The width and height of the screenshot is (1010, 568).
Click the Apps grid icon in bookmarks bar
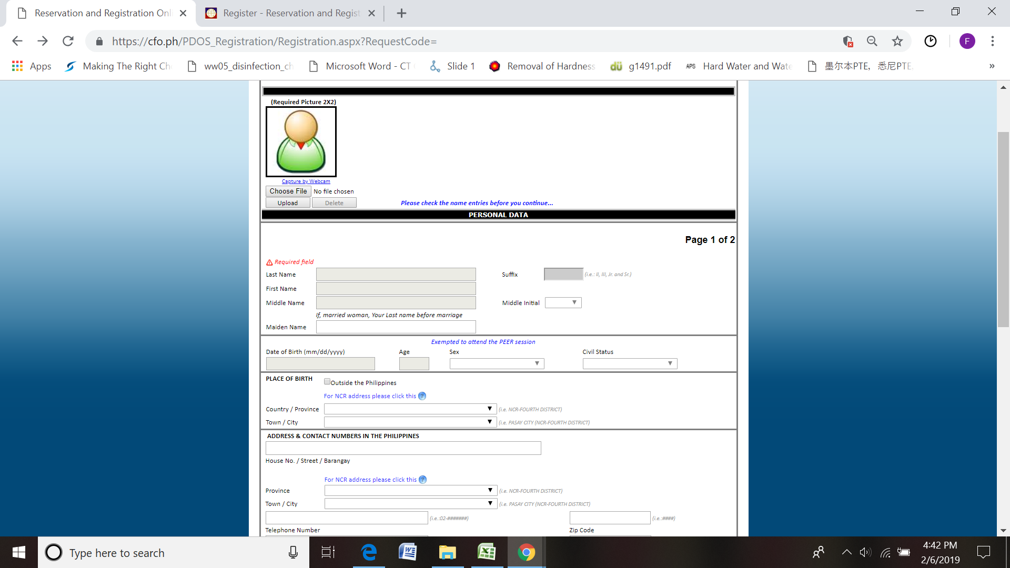point(17,66)
